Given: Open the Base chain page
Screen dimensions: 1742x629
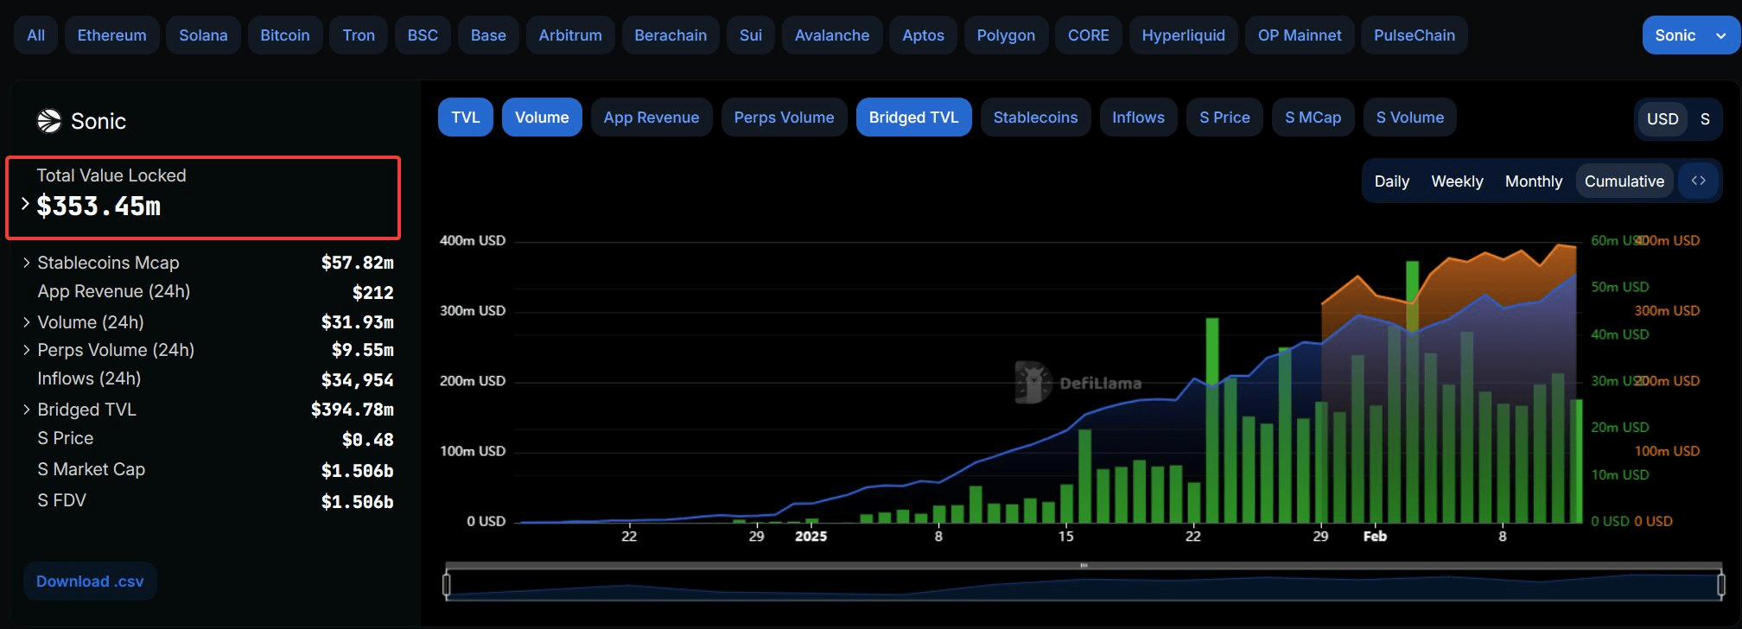Looking at the screenshot, I should pyautogui.click(x=488, y=35).
